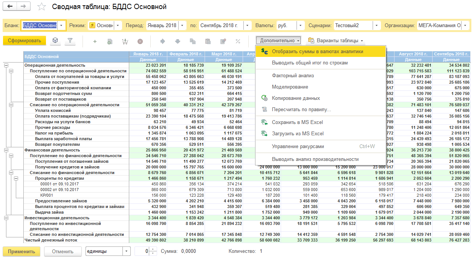Click the red circle cancel icon
Screen dimensions: 474x260
tap(140, 41)
